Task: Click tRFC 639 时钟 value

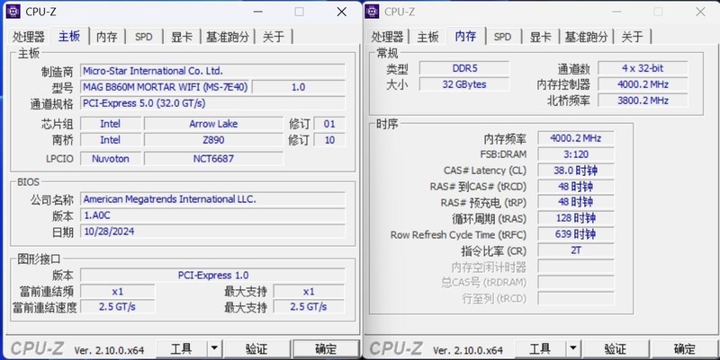Action: 576,234
